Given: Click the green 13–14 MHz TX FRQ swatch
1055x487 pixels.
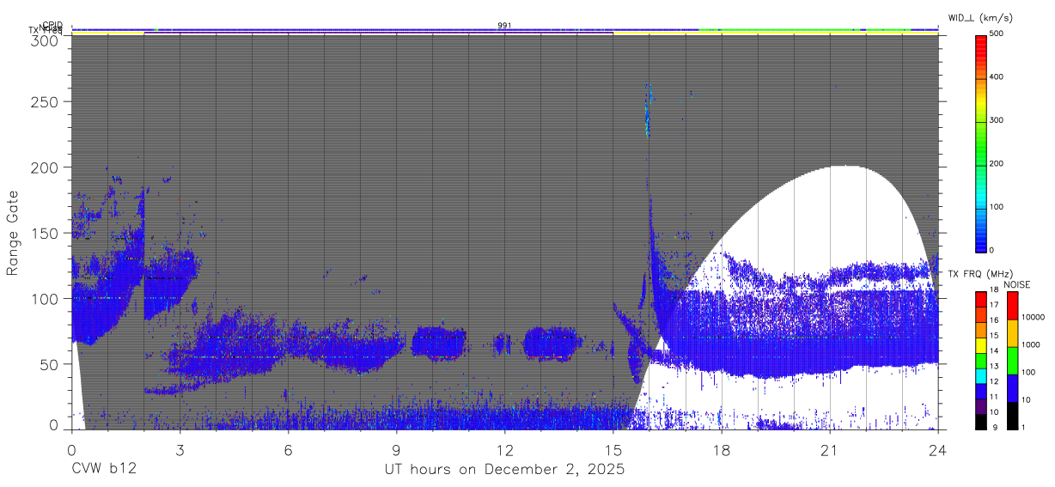Looking at the screenshot, I should coord(982,361).
